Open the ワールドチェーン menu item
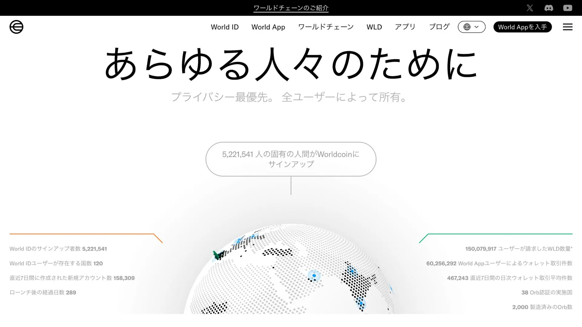Image resolution: width=582 pixels, height=327 pixels. point(326,27)
